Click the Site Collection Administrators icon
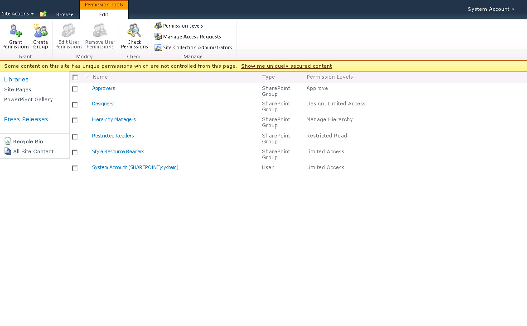The width and height of the screenshot is (527, 326). point(158,47)
